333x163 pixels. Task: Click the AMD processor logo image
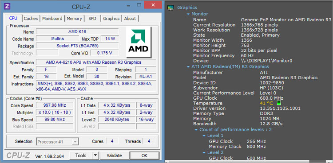138,42
